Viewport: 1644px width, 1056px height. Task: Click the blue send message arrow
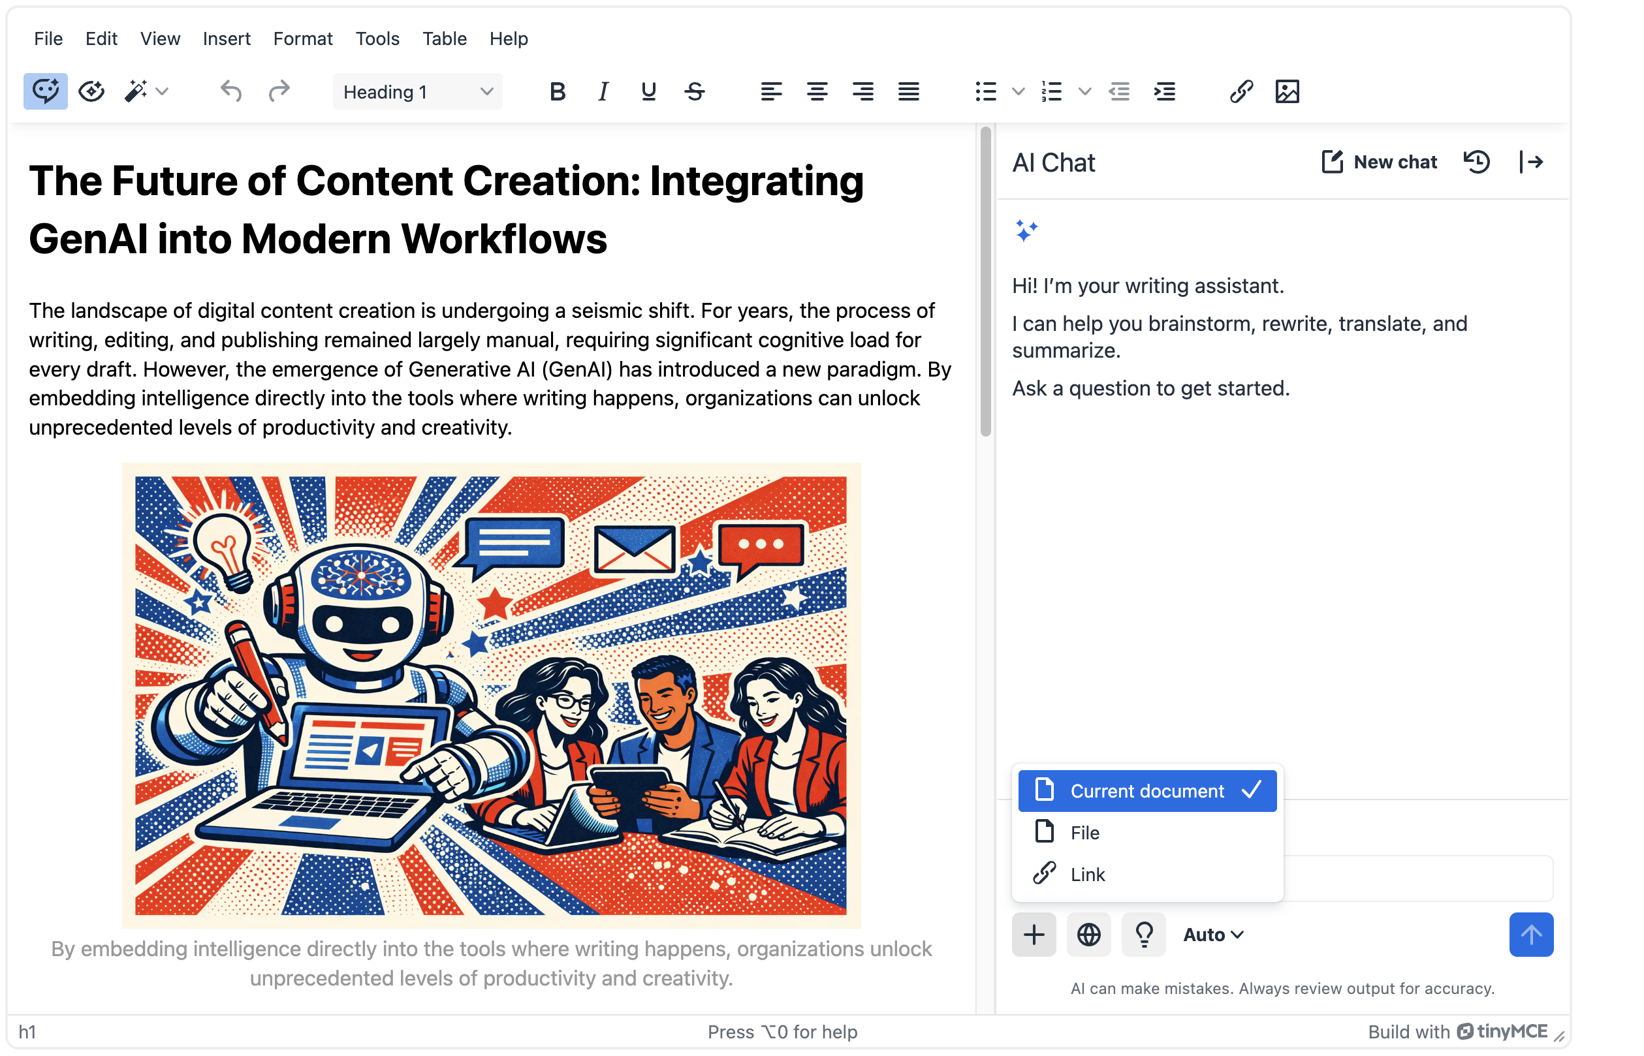(1532, 934)
